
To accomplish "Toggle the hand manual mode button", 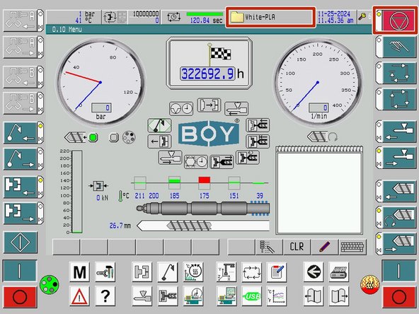I will 396,47.
